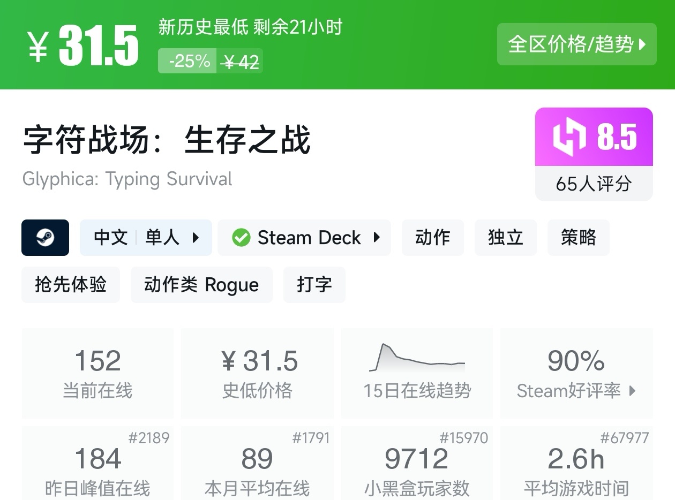Click the -25% discount badge

coord(187,61)
